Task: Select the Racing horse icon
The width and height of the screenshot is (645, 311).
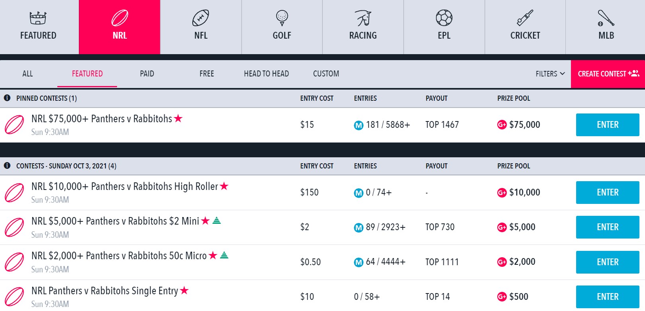Action: (363, 18)
